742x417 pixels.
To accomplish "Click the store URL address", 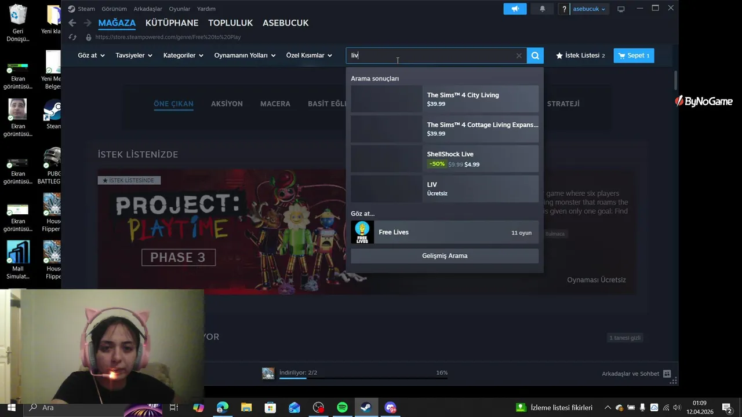I will tap(168, 37).
